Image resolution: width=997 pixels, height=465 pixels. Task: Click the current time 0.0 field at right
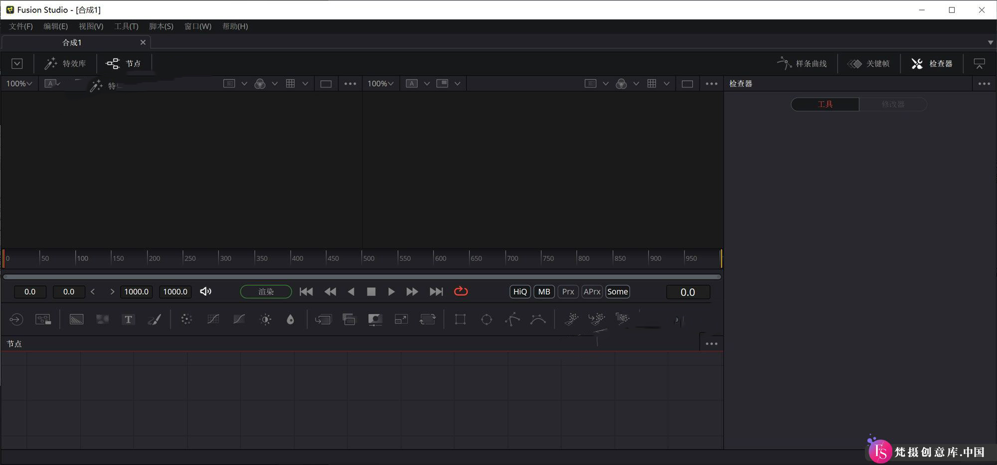tap(688, 292)
